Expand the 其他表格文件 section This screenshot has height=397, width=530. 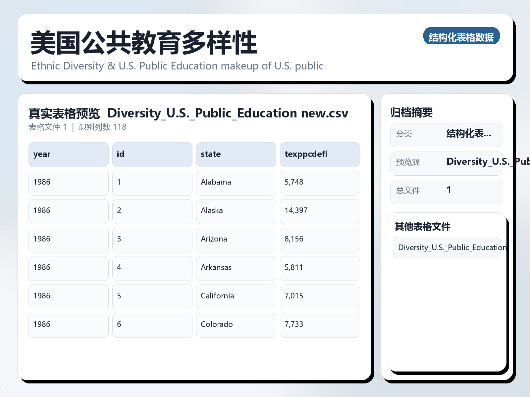tap(423, 227)
